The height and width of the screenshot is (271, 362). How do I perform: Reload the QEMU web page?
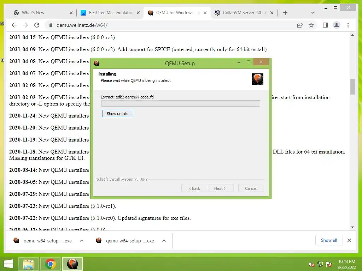pos(37,25)
